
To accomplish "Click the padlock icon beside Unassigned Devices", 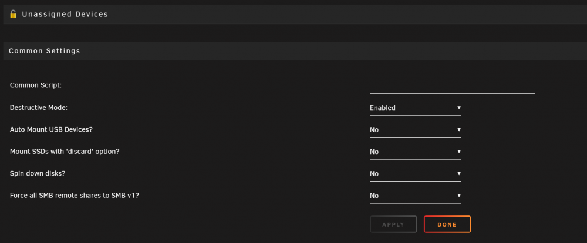I will click(13, 14).
